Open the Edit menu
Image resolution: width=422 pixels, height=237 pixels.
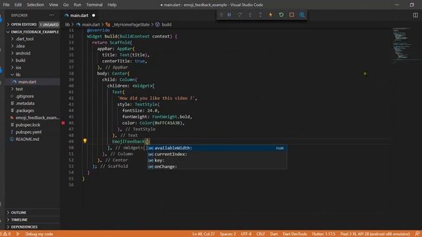click(x=18, y=5)
